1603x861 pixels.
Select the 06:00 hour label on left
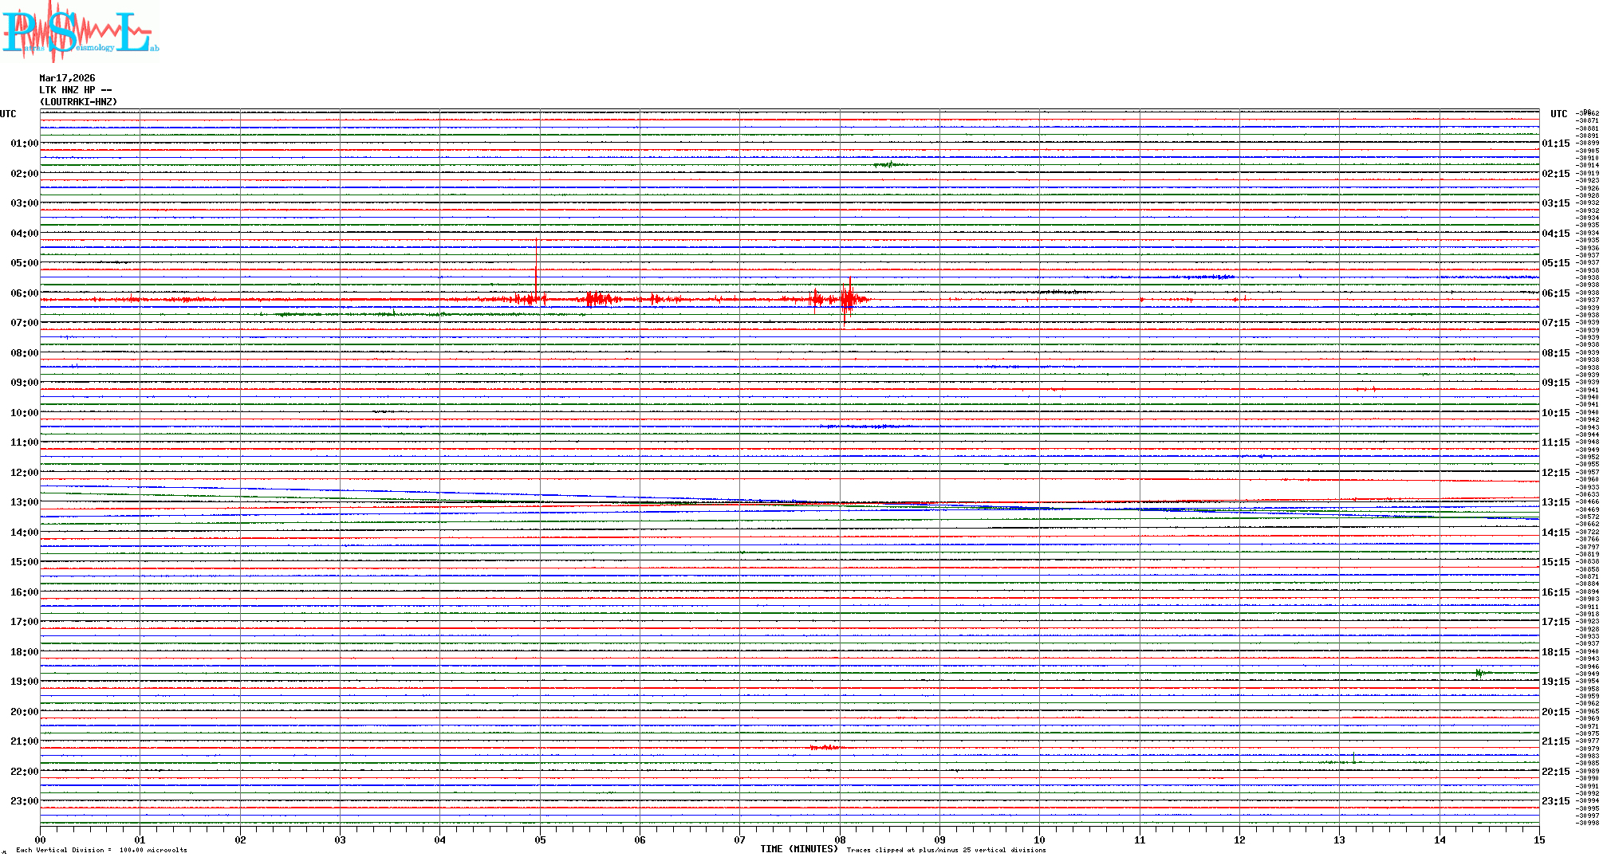coord(24,293)
